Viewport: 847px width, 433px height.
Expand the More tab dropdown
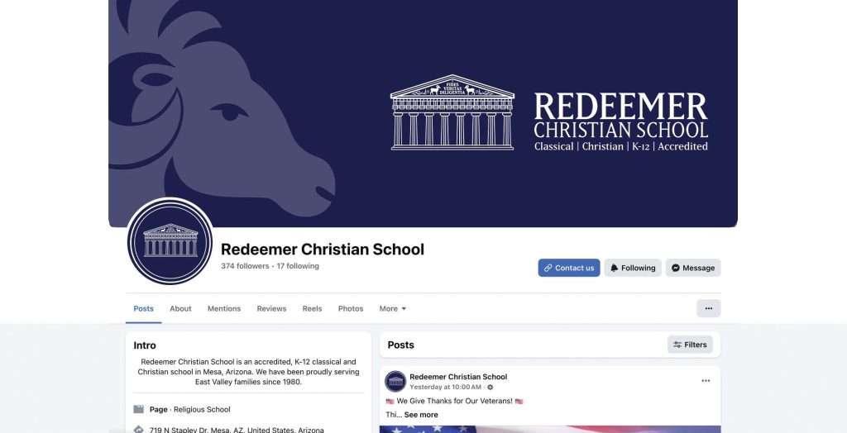click(393, 309)
